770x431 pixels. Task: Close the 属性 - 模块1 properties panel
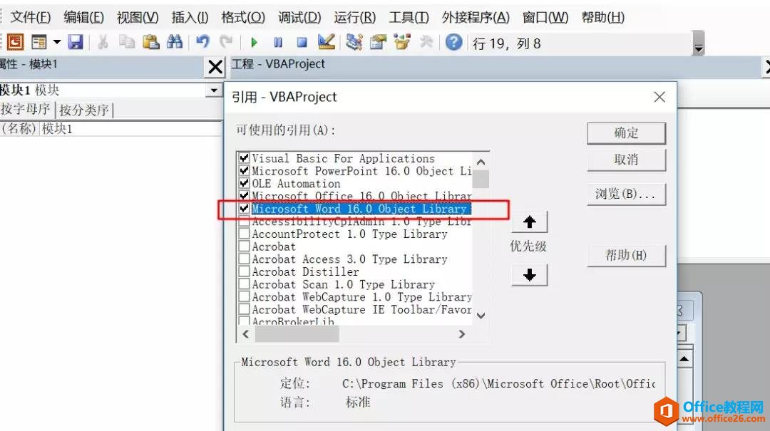(215, 67)
